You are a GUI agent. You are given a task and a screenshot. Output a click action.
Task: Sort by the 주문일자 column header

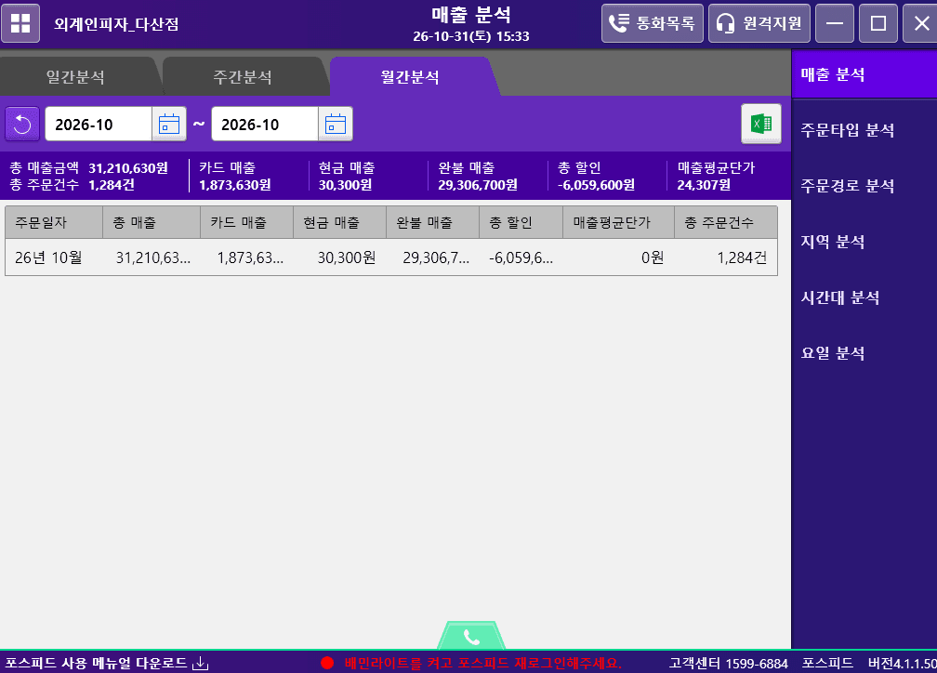(54, 222)
